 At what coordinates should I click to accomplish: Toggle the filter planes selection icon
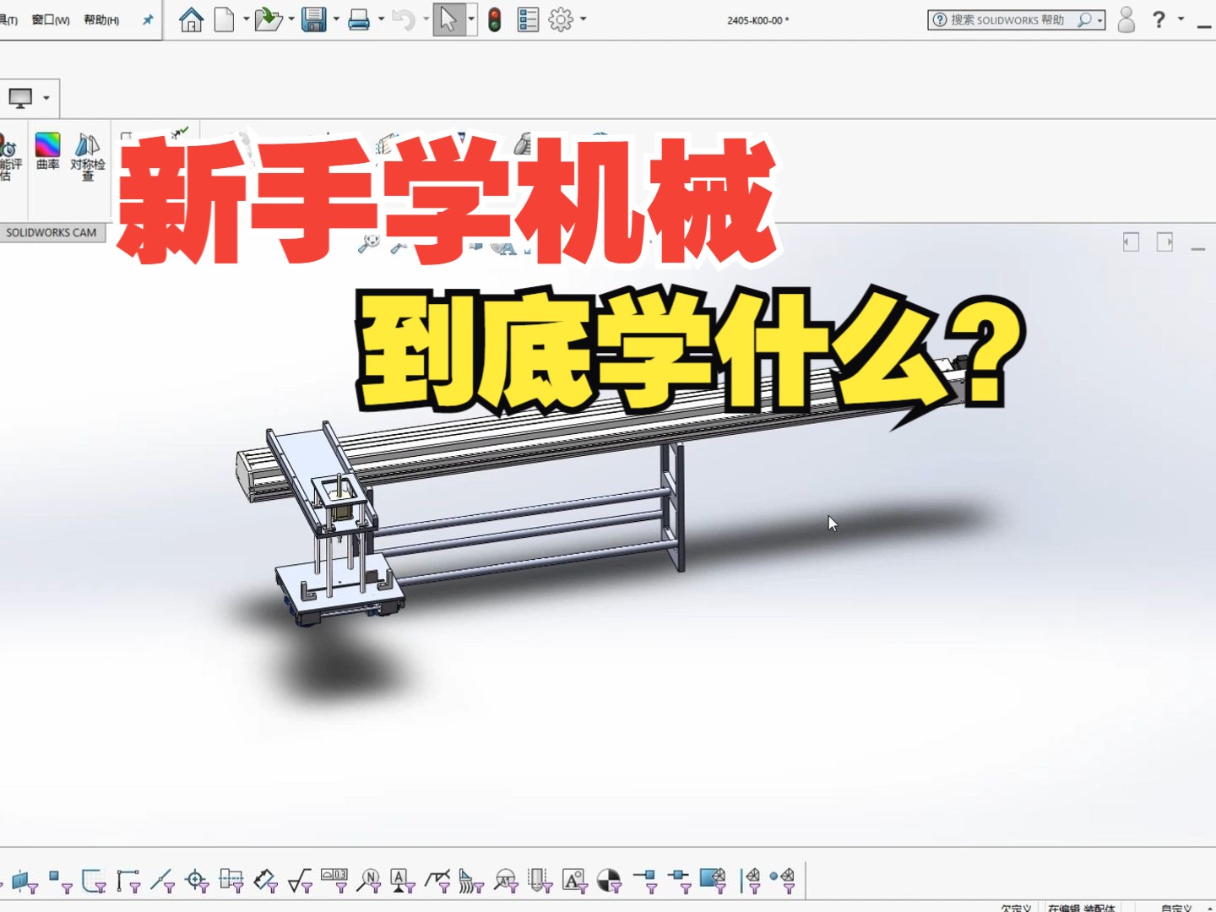24,882
